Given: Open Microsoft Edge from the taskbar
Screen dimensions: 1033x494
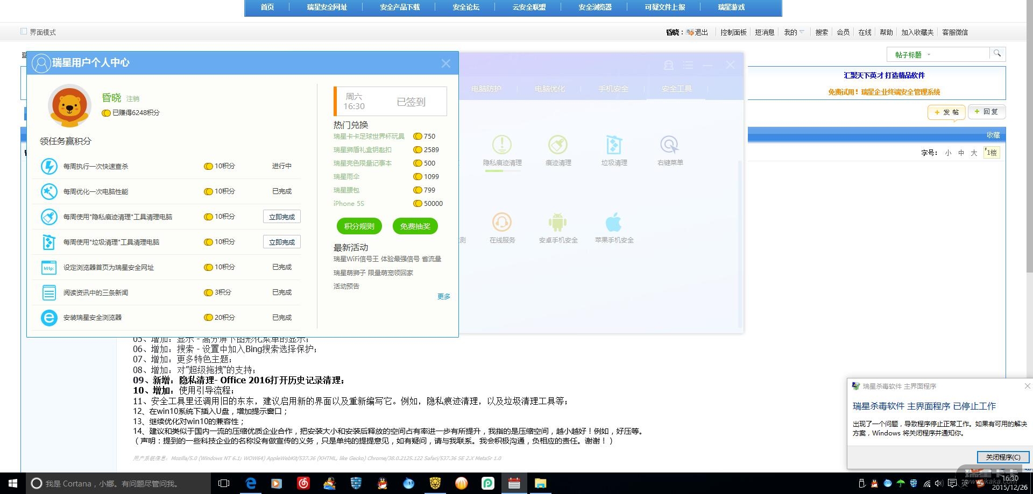Looking at the screenshot, I should (251, 483).
